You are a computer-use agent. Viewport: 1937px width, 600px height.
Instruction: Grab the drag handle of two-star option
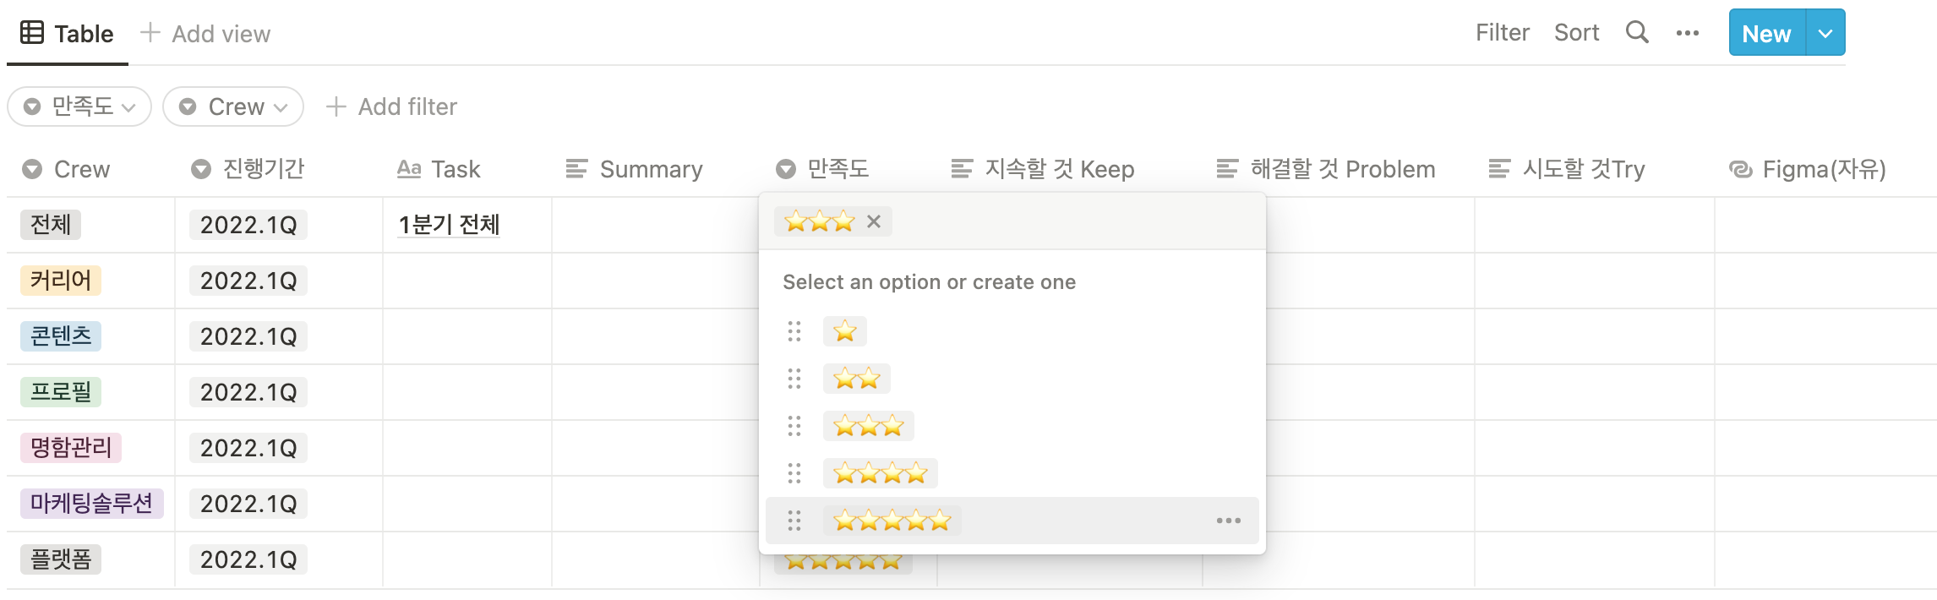click(794, 379)
